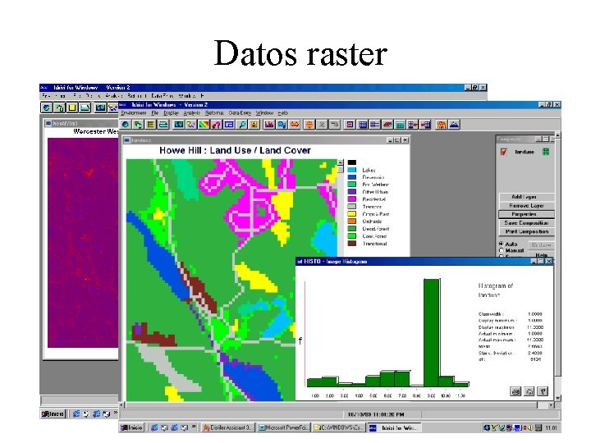591x443 pixels.
Task: Select the Manual radio button
Action: point(502,250)
